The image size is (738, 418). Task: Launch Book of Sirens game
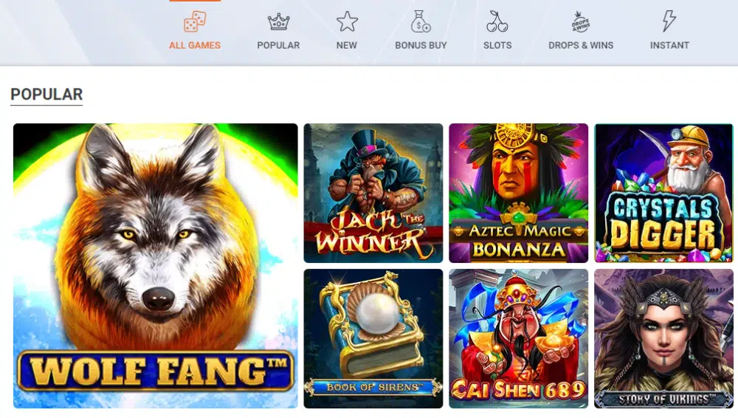pos(373,338)
